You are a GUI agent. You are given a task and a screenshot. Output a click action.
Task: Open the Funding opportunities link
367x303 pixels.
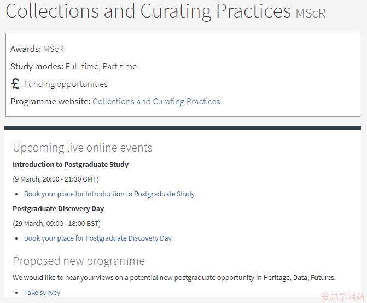[66, 84]
